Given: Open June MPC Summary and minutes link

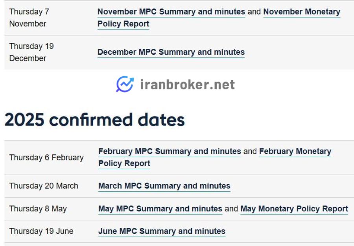Looking at the screenshot, I should [x=162, y=231].
